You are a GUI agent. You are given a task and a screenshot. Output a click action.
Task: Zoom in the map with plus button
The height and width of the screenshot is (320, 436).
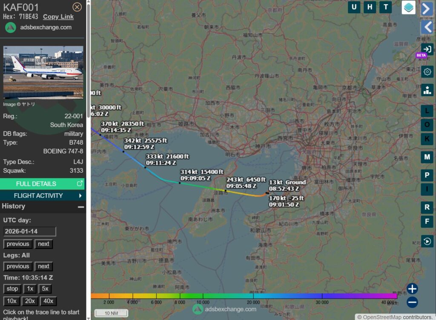pos(412,289)
